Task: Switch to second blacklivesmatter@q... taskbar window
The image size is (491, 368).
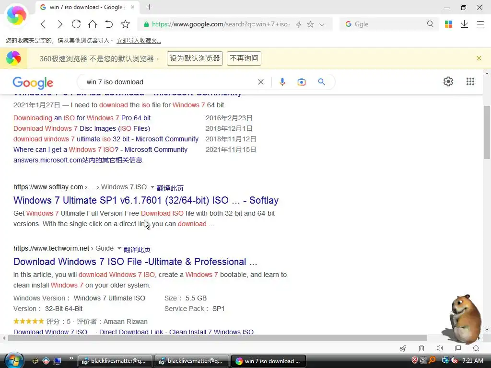Action: pos(191,361)
